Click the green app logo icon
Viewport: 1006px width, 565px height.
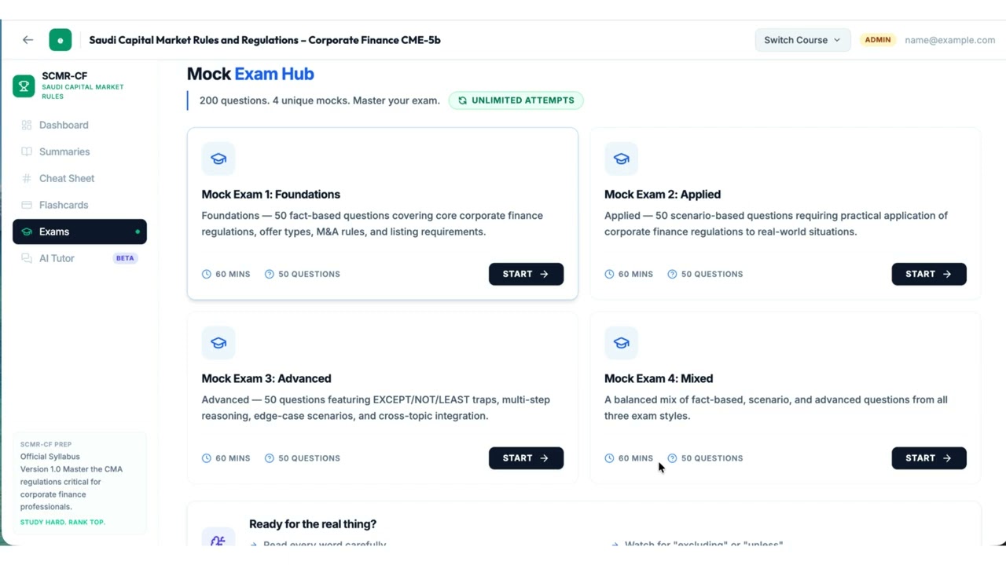61,40
